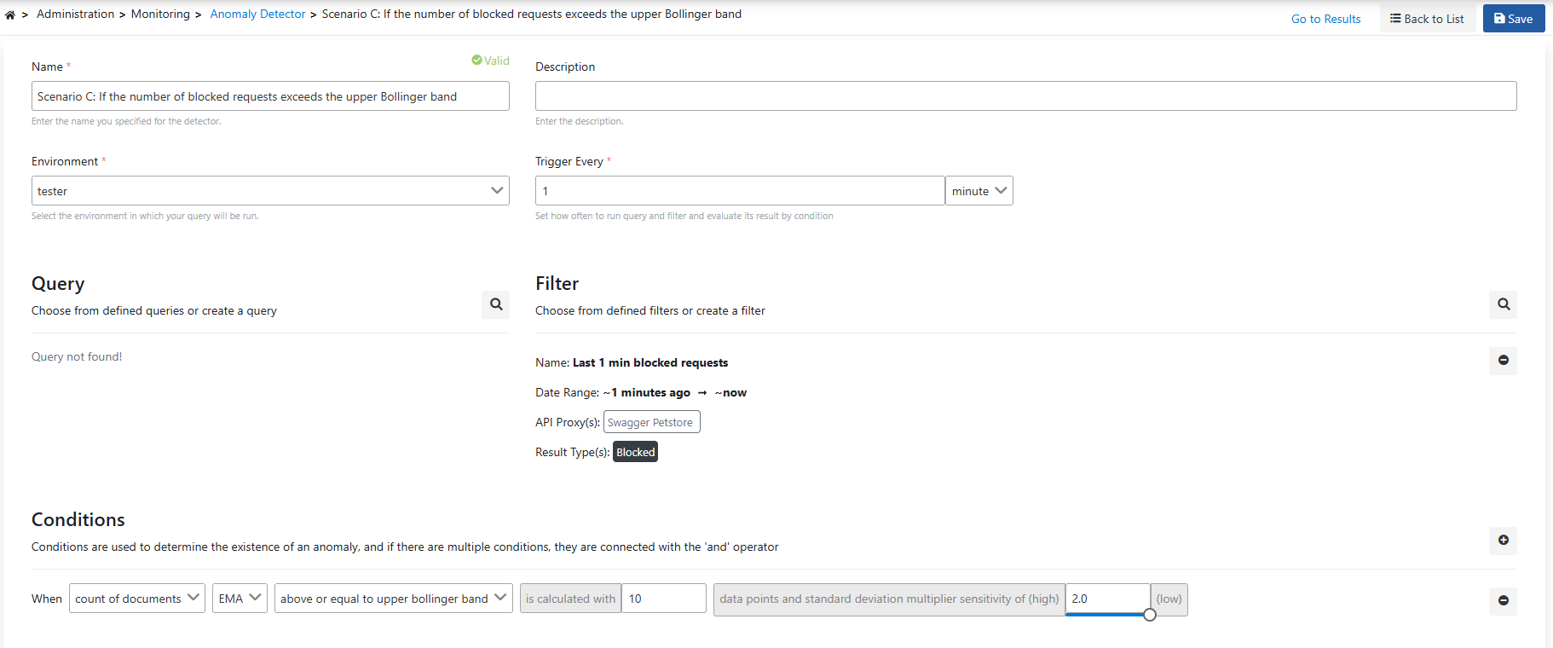Open the count of documents dropdown
Image resolution: width=1553 pixels, height=648 pixels.
point(136,599)
